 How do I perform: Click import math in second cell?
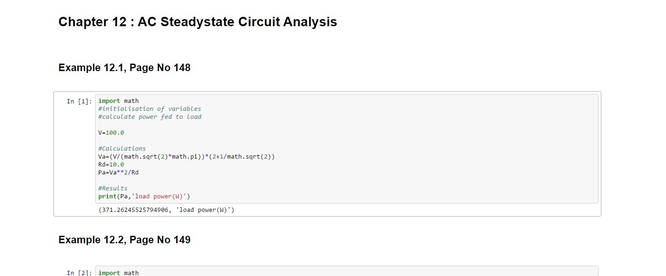point(118,273)
